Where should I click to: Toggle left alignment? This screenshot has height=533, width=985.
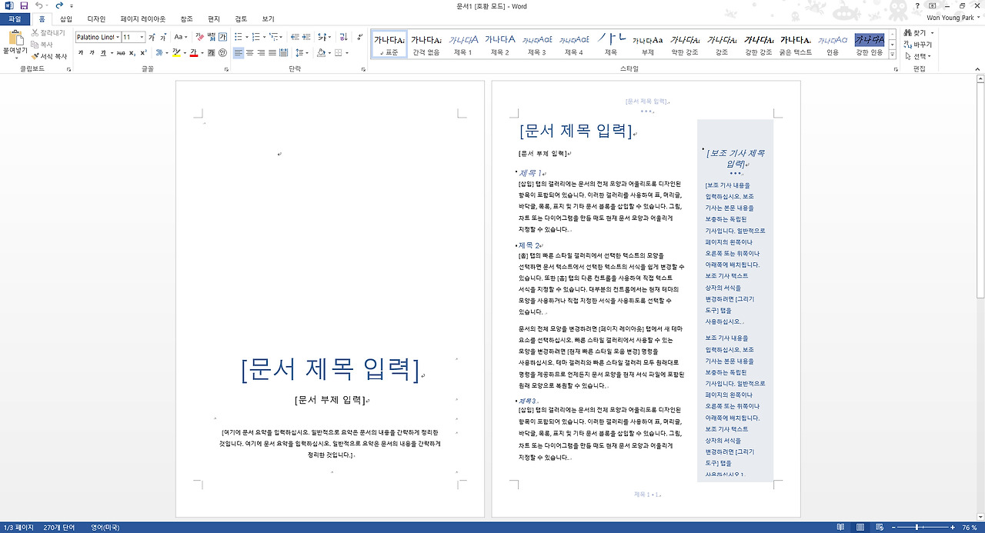pyautogui.click(x=238, y=52)
